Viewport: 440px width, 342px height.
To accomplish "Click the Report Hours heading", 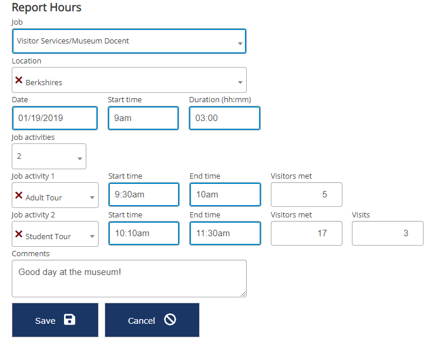I will click(x=46, y=8).
